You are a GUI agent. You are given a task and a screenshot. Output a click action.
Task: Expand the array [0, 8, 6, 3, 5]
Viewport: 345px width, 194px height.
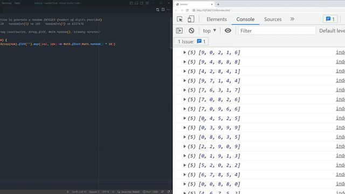[184, 137]
